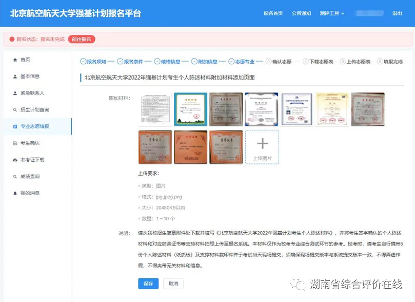
Task: Open 公告通知 in top navigation
Action: pyautogui.click(x=301, y=13)
